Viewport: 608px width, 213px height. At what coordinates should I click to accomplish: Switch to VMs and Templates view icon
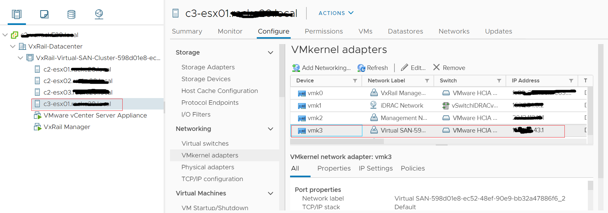pos(44,14)
